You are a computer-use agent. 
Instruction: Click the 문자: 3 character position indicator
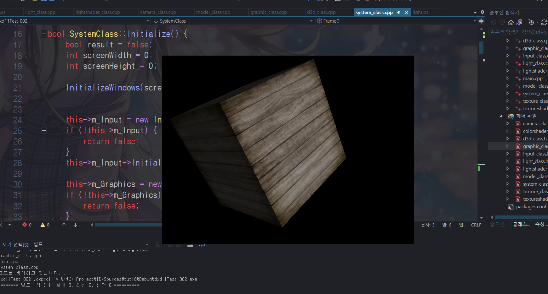click(x=428, y=225)
